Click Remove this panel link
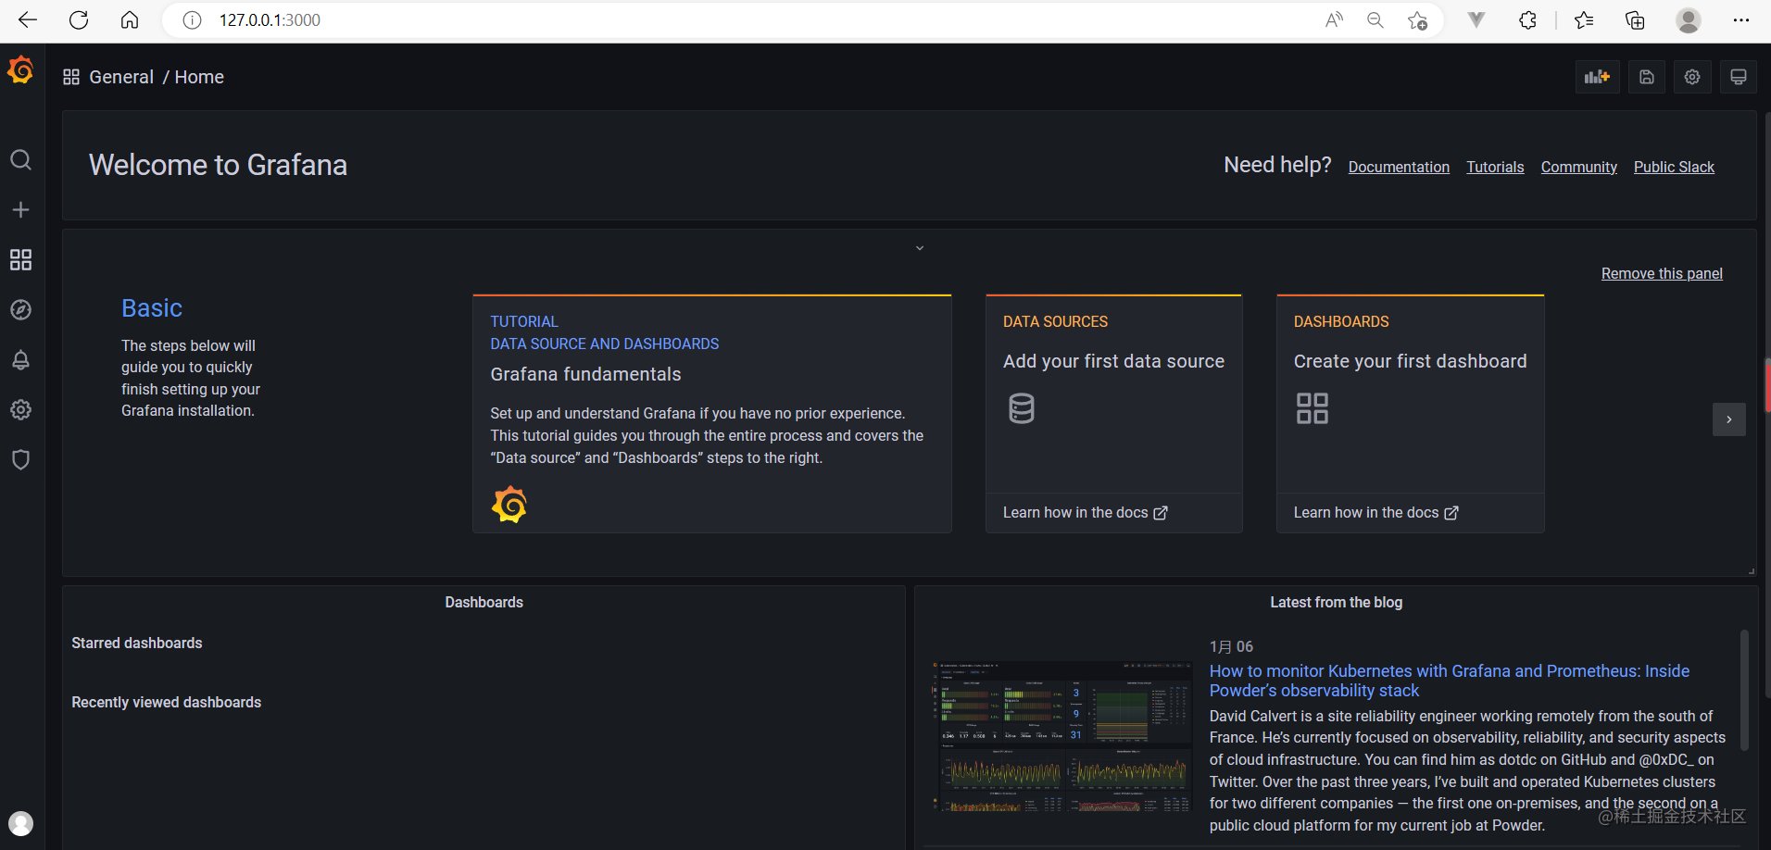The width and height of the screenshot is (1771, 850). coord(1662,273)
